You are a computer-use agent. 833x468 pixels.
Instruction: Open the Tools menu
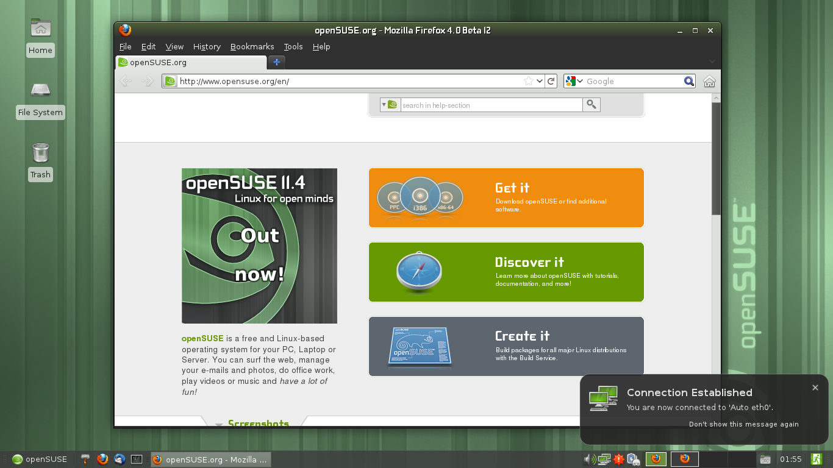293,46
